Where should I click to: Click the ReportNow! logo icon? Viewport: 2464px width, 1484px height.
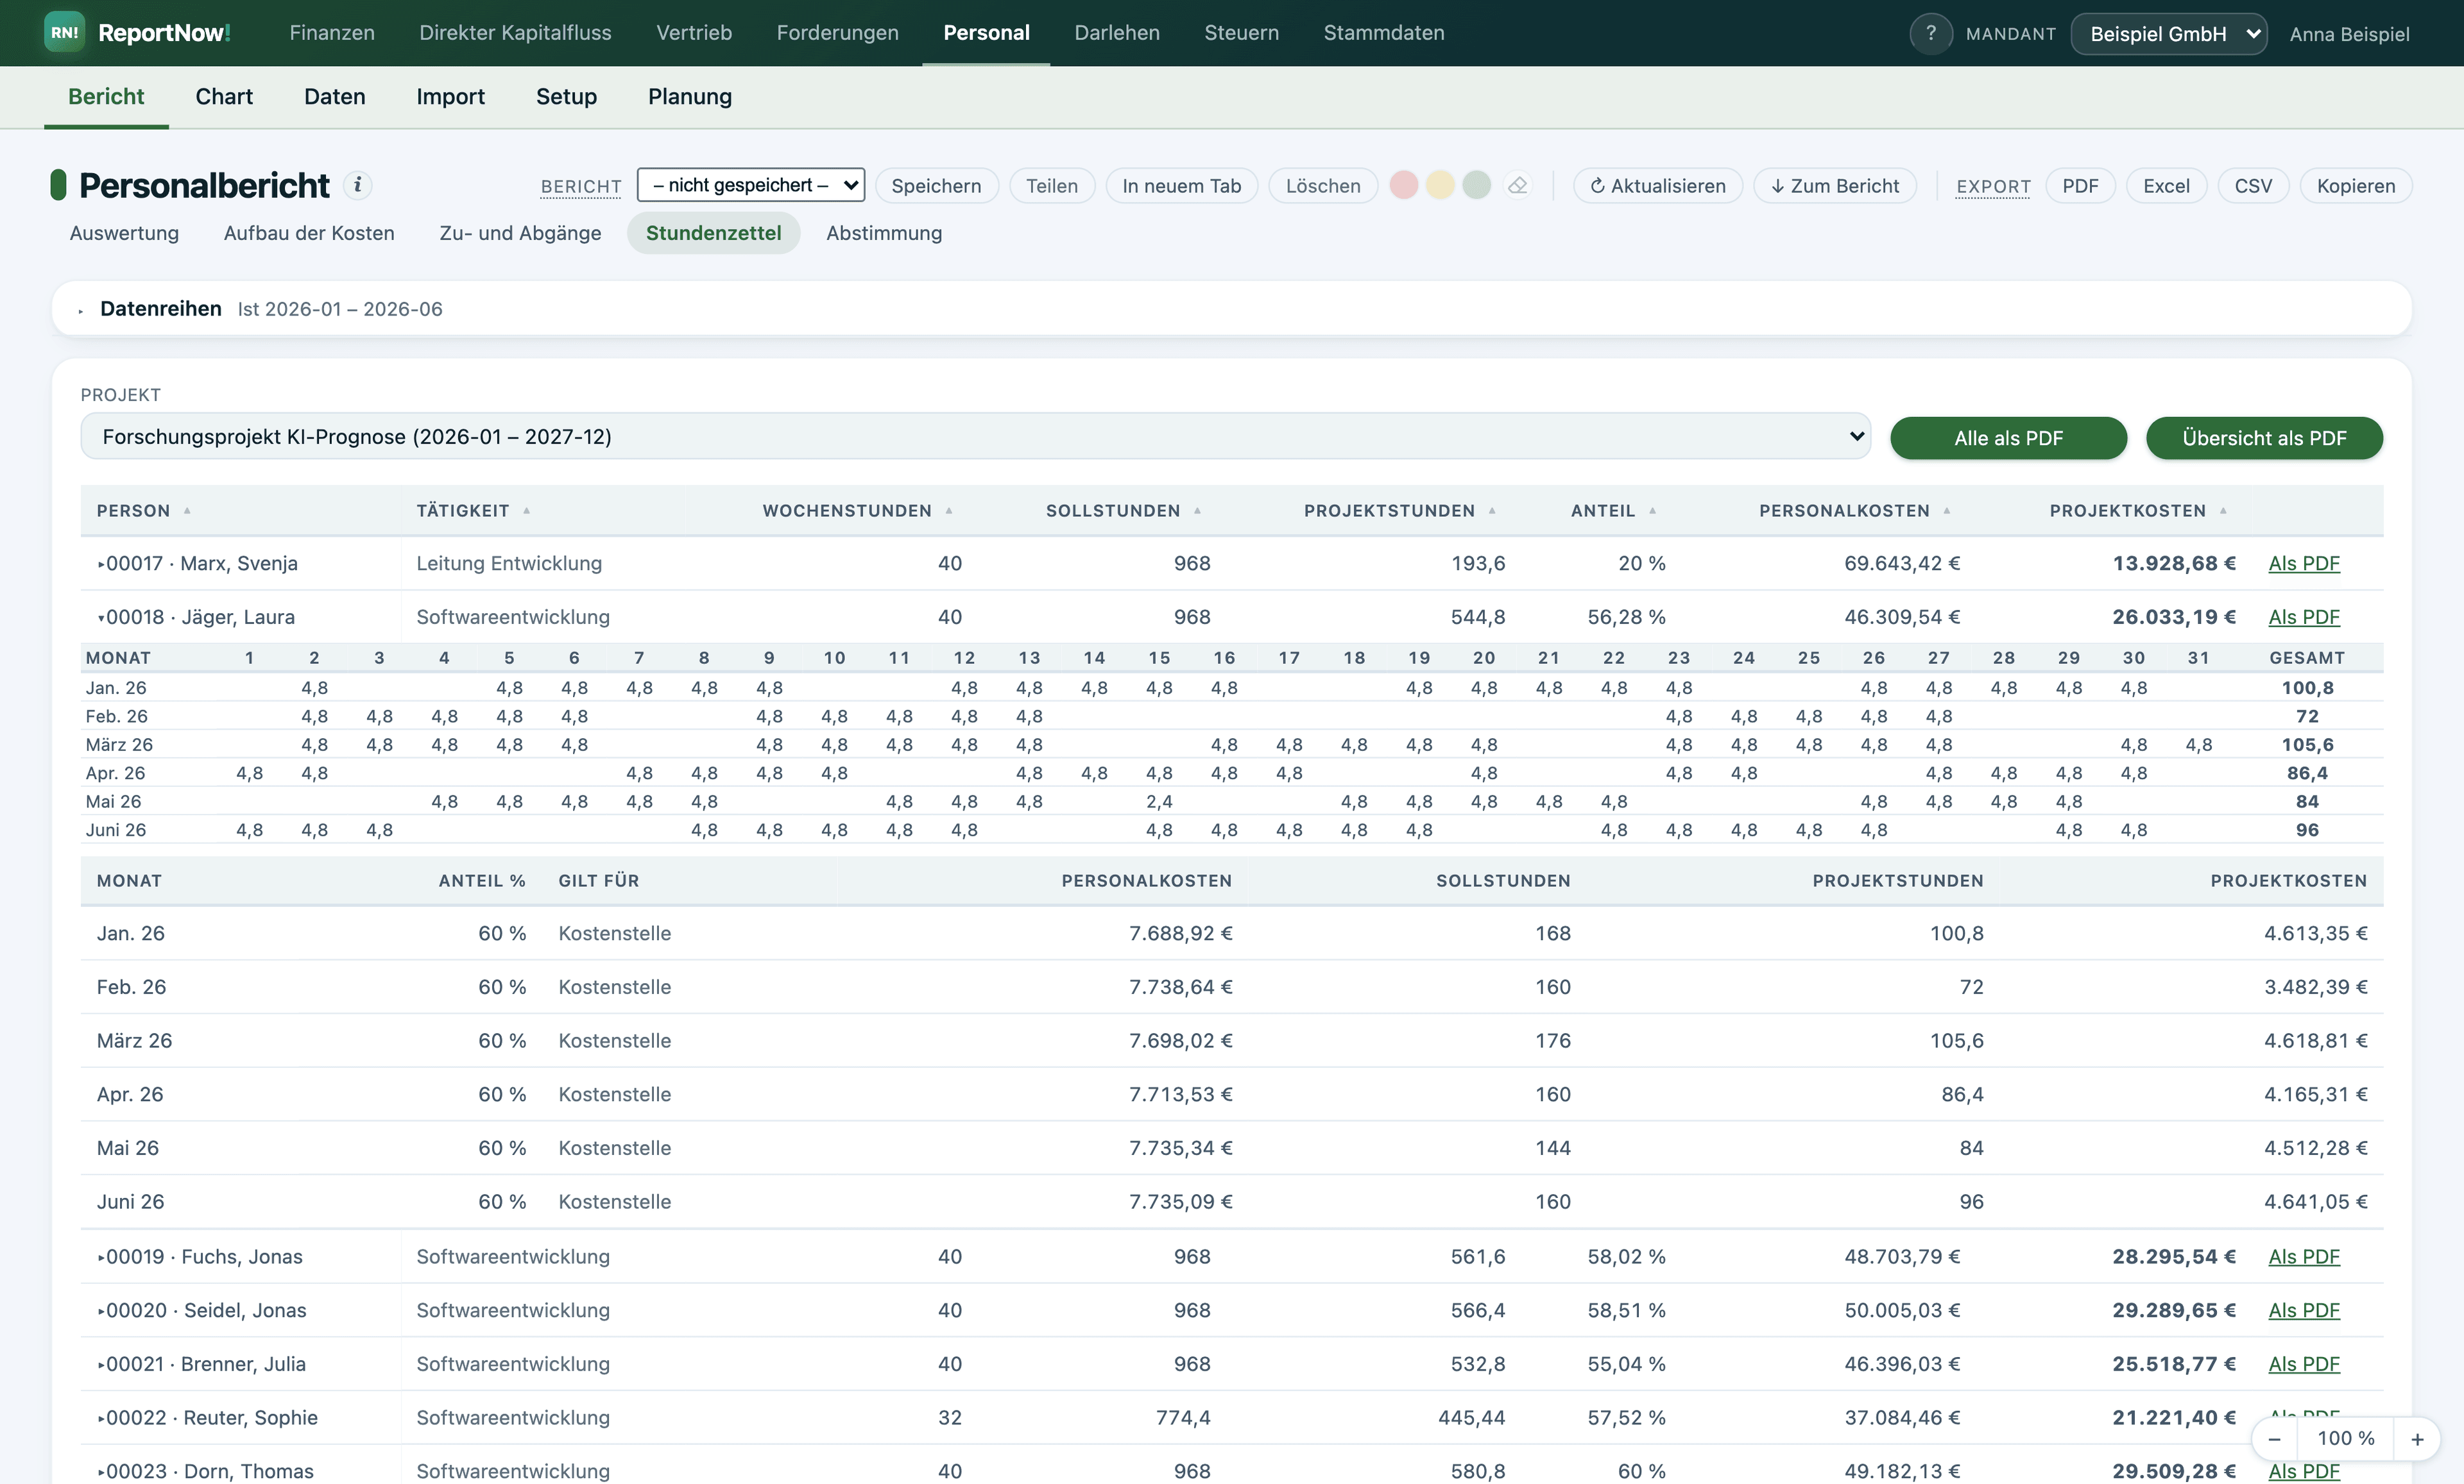[x=64, y=33]
